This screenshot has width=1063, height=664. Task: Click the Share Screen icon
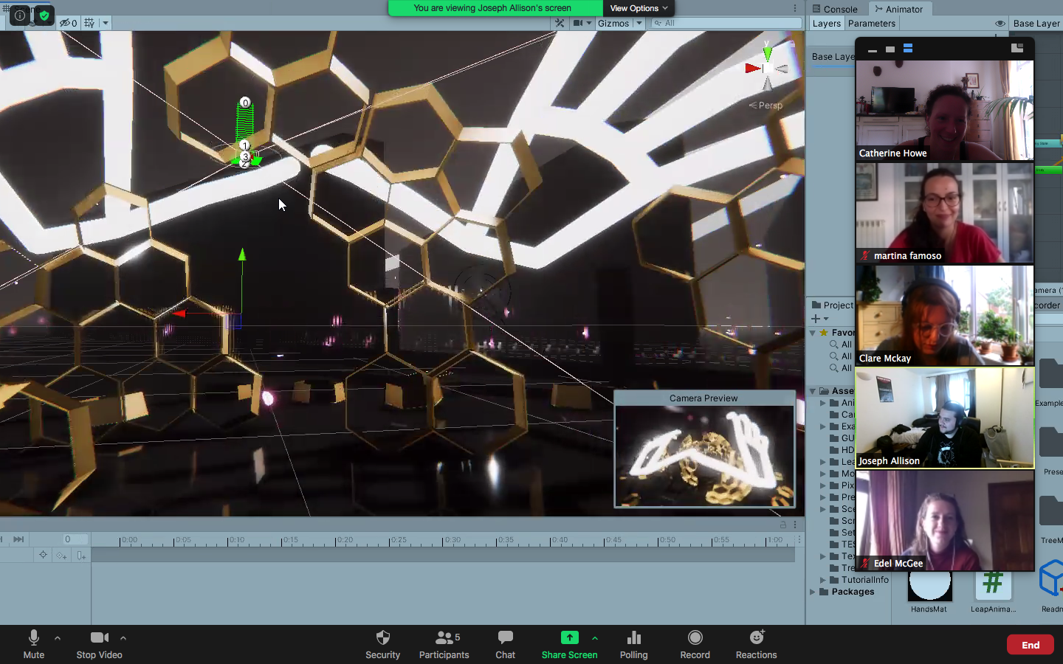[x=569, y=638]
